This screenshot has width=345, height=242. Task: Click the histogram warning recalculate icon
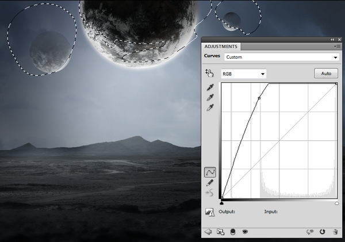[210, 212]
